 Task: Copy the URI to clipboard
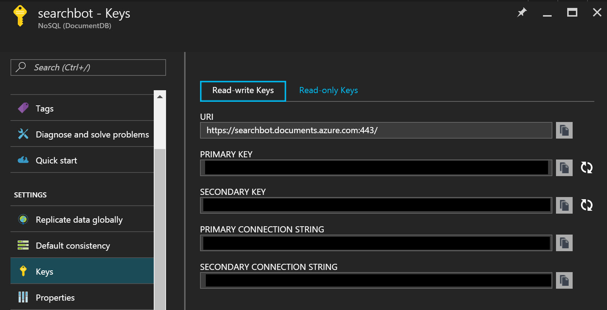(x=564, y=130)
